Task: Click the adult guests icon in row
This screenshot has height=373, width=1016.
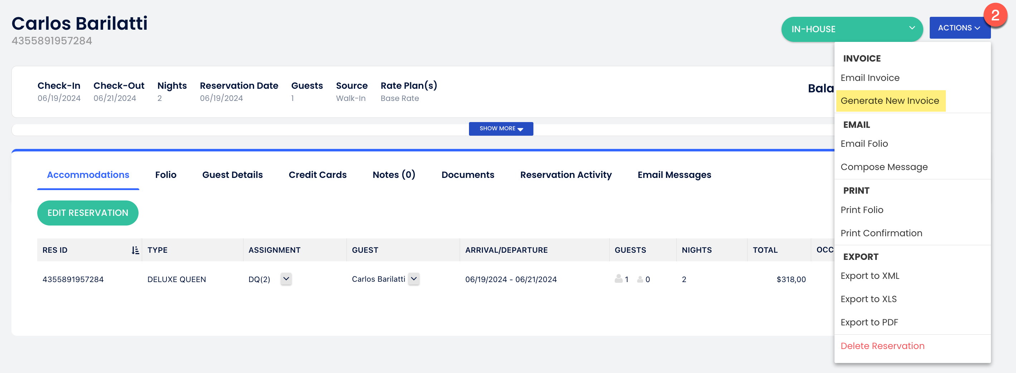Action: point(618,279)
